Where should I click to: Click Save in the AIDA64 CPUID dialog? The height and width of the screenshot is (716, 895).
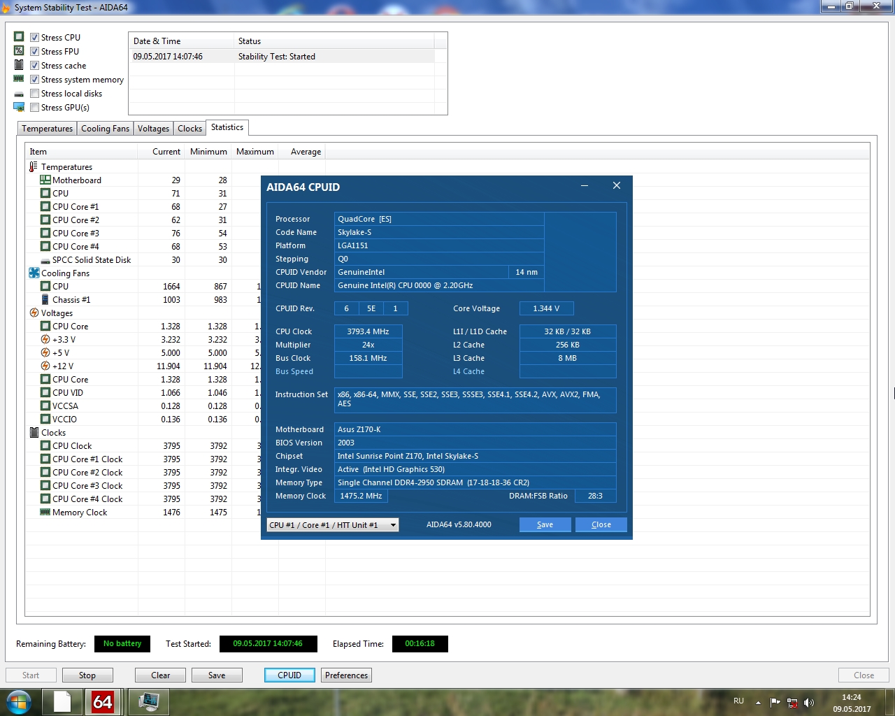coord(545,525)
